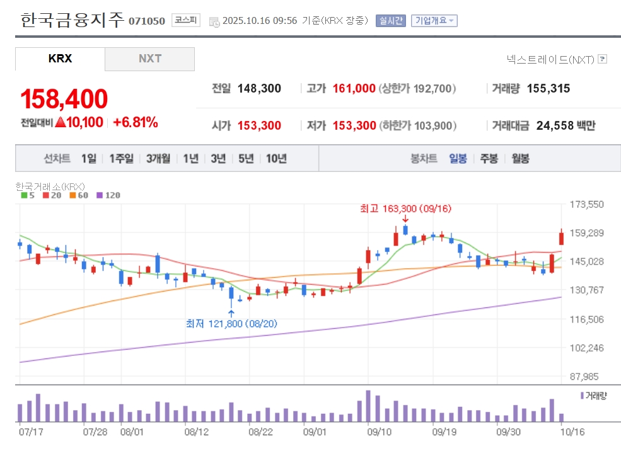Screen dimensions: 621x451
Task: Click the trading volume value 155,315
Action: (548, 88)
